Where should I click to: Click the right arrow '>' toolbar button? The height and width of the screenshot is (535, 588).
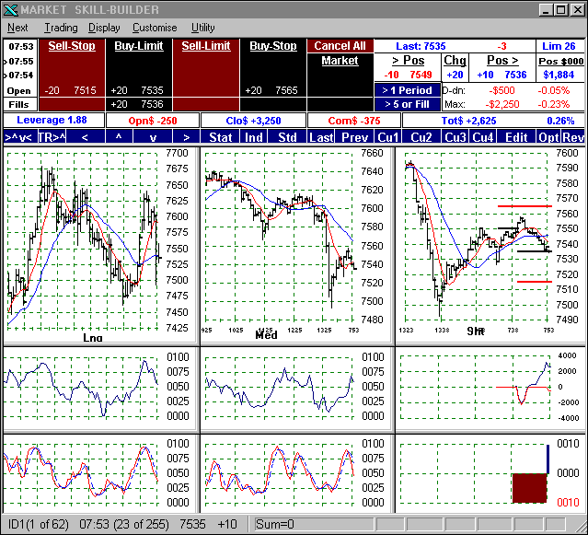[187, 137]
